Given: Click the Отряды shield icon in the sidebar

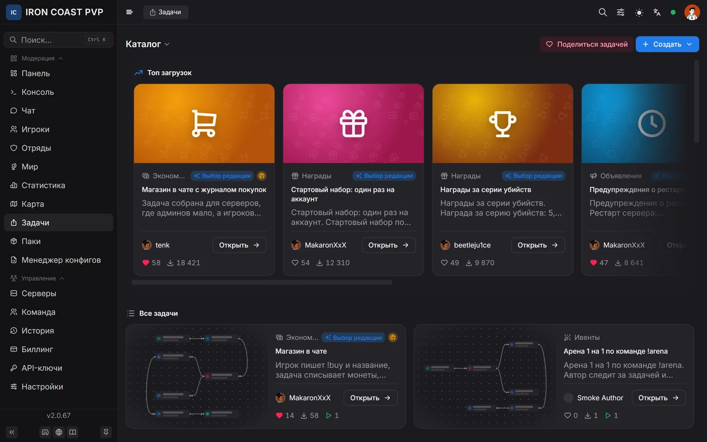Looking at the screenshot, I should (14, 148).
